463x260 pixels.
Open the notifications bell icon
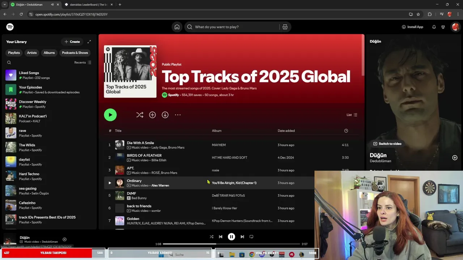pyautogui.click(x=434, y=27)
